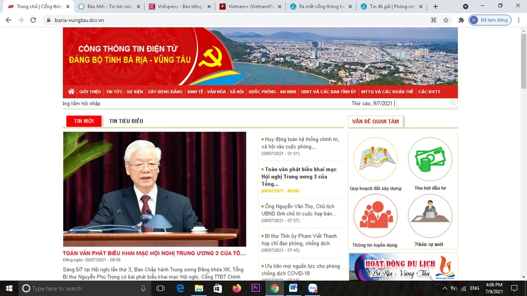Switch to the Ra mắt cổng thông tin tab

coord(320,6)
